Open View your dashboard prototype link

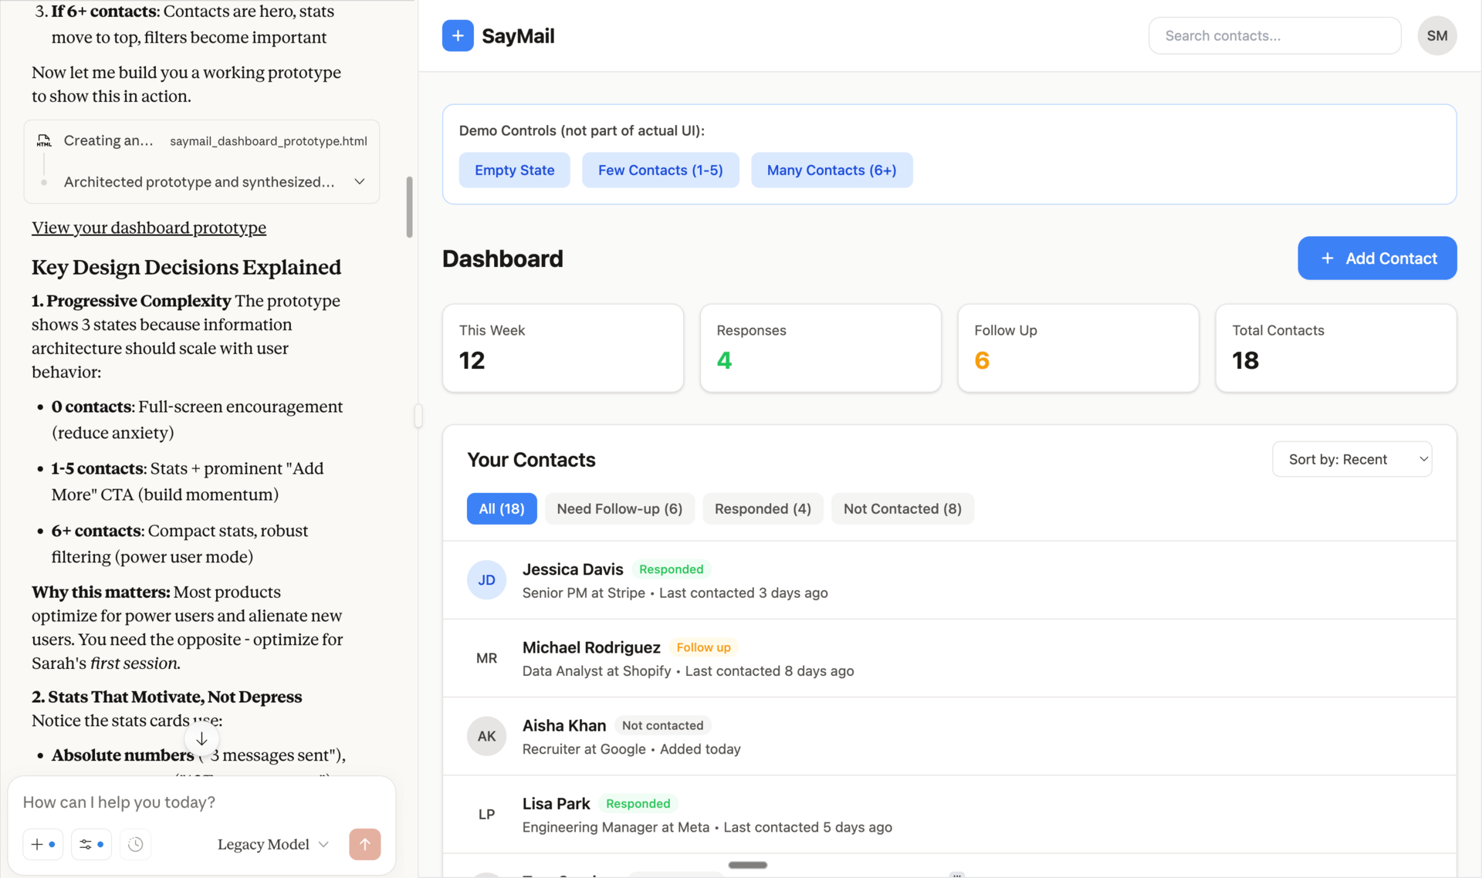149,228
